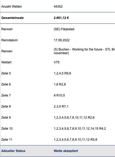Screen dimensions: 115x157
Task: Click the Zeile 8 selection 2,3,5 R7,1
Action: coord(61,107)
